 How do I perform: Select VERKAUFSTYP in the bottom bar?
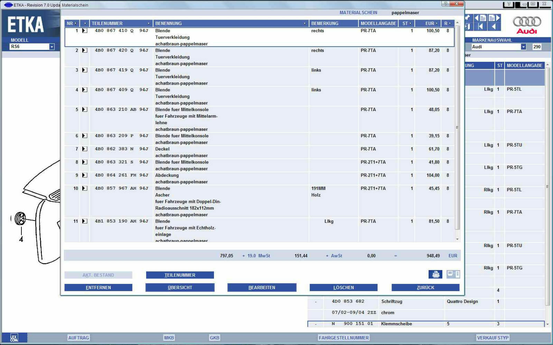pyautogui.click(x=493, y=338)
